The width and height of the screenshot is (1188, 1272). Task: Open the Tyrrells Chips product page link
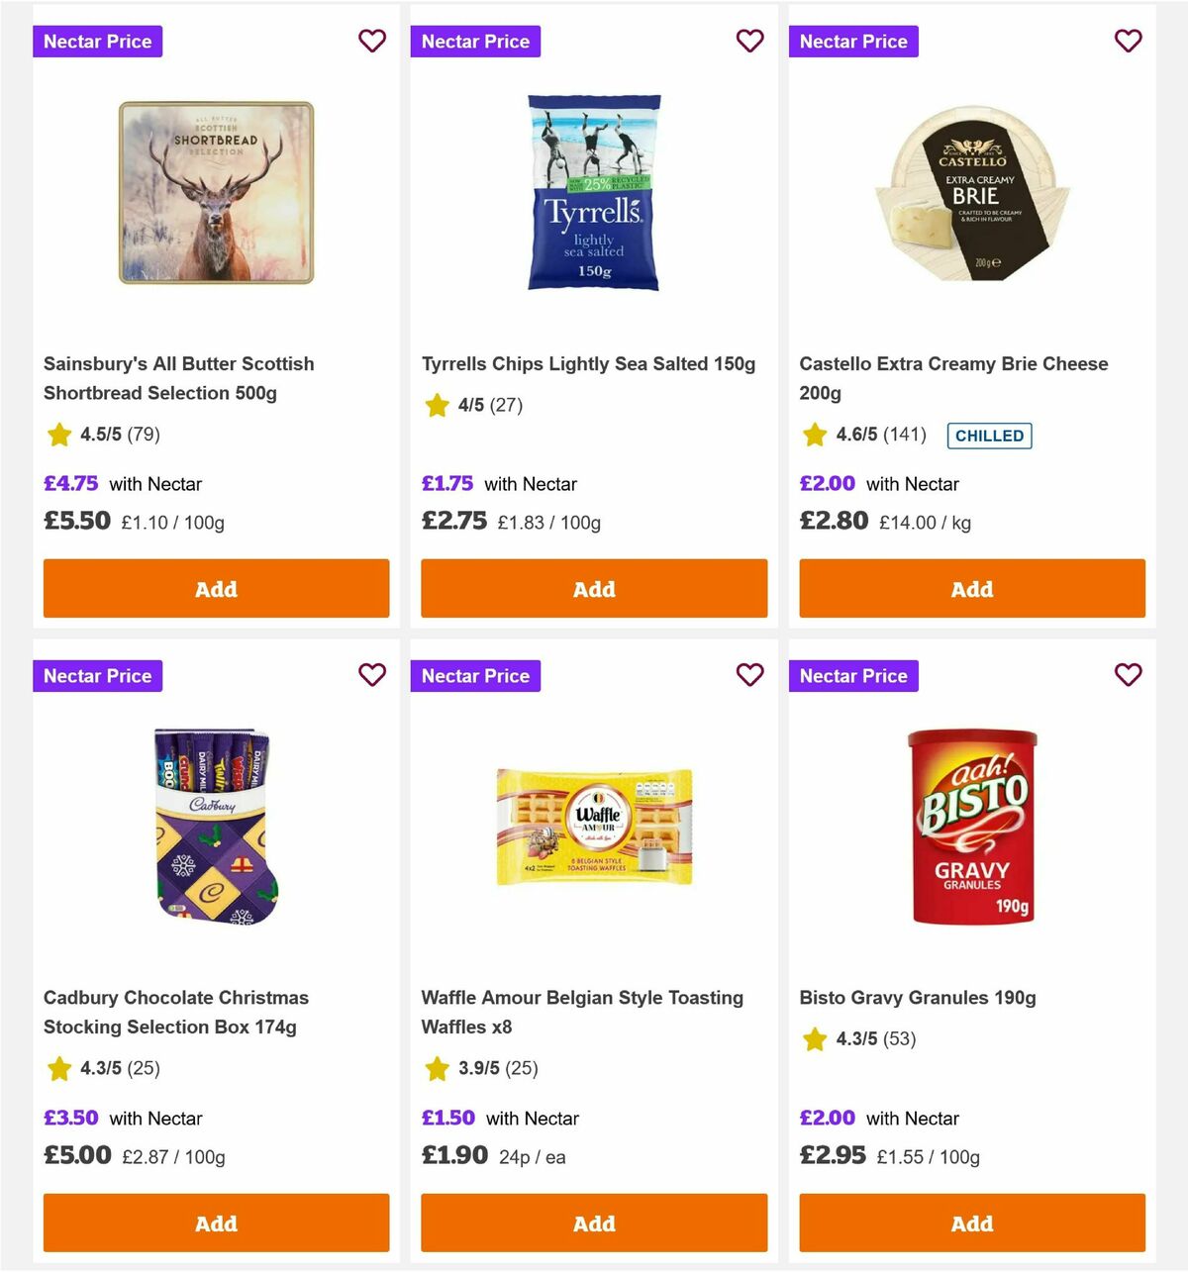[588, 363]
